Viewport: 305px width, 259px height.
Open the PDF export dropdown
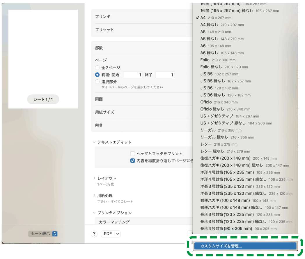(111, 234)
